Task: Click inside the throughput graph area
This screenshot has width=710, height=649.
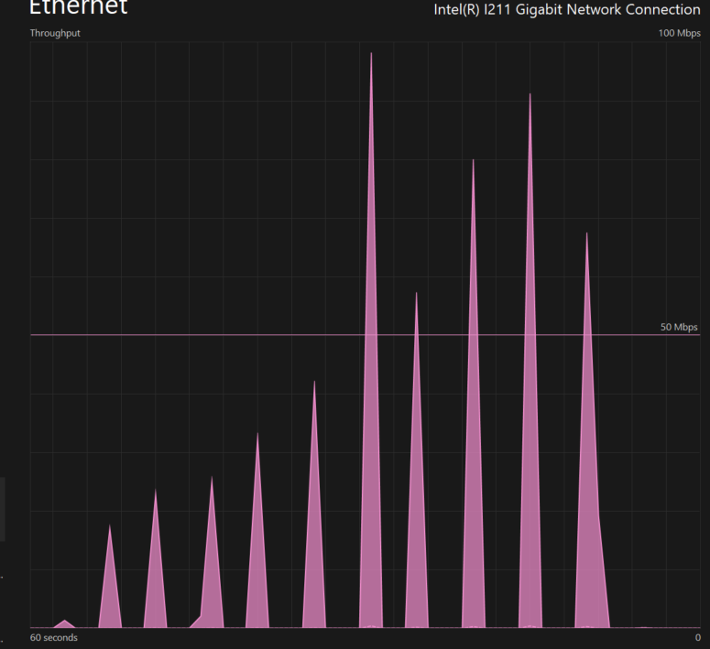Action: click(x=365, y=335)
